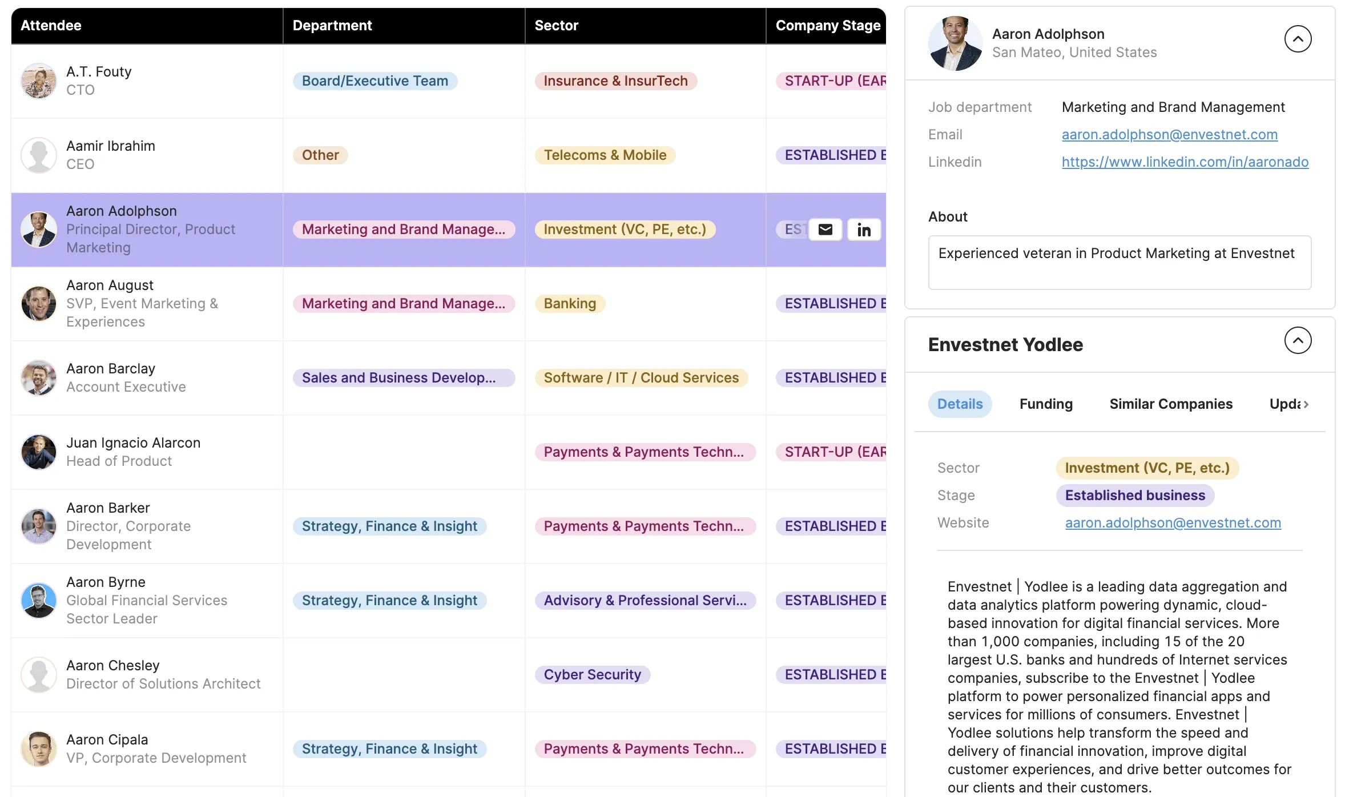Click Aaron Barker's avatar
The width and height of the screenshot is (1345, 797).
tap(39, 526)
